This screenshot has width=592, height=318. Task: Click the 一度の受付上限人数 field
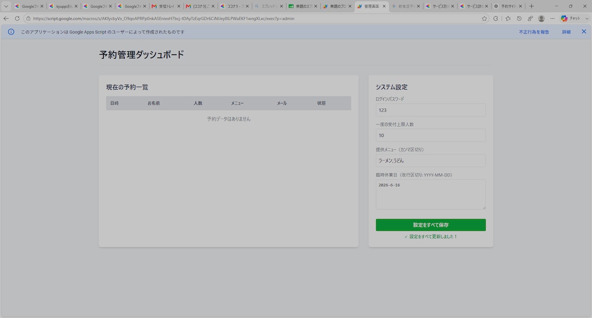pyautogui.click(x=430, y=135)
